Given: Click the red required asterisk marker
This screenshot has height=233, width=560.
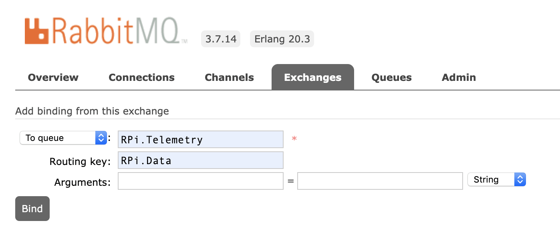Looking at the screenshot, I should tap(294, 139).
